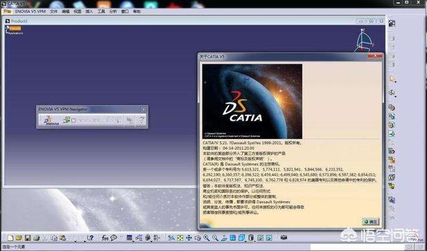Click the catalog browser icon
This screenshot has width=427, height=251.
tap(147, 238)
